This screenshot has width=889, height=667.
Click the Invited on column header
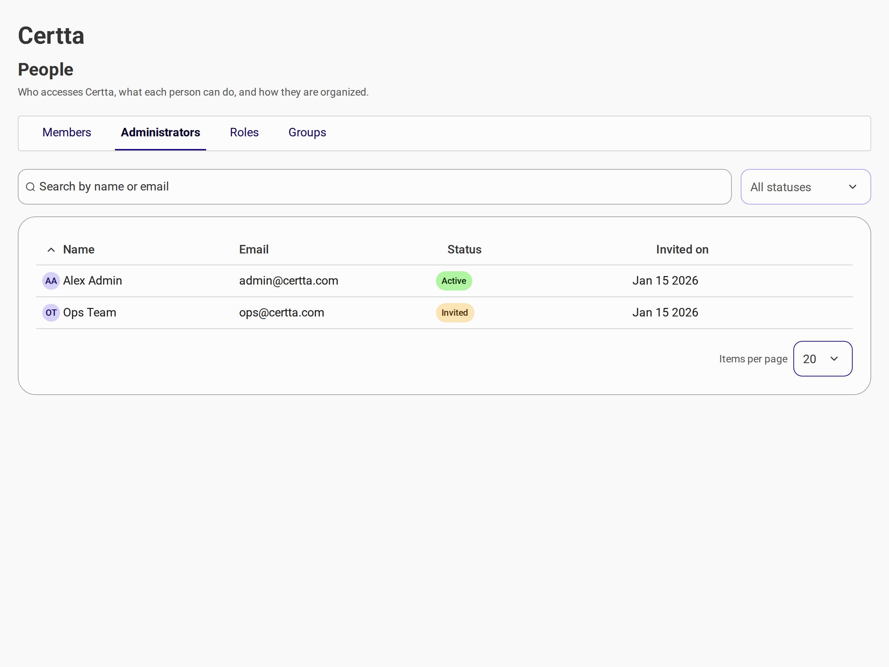coord(682,249)
